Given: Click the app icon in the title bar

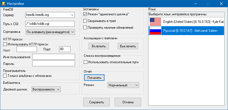Looking at the screenshot, I should (x=3, y=3).
